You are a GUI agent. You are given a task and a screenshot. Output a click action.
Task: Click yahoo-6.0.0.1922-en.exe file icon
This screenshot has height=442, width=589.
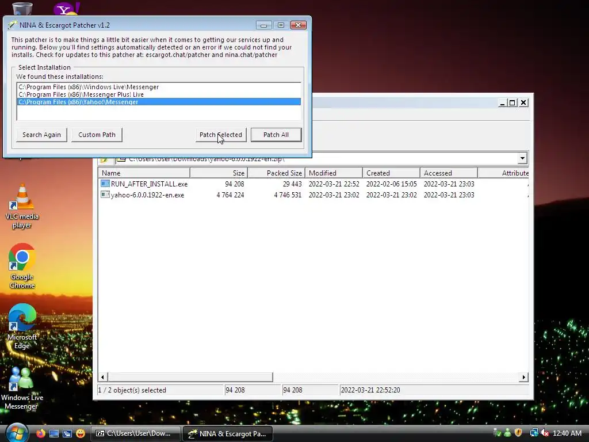pos(105,195)
